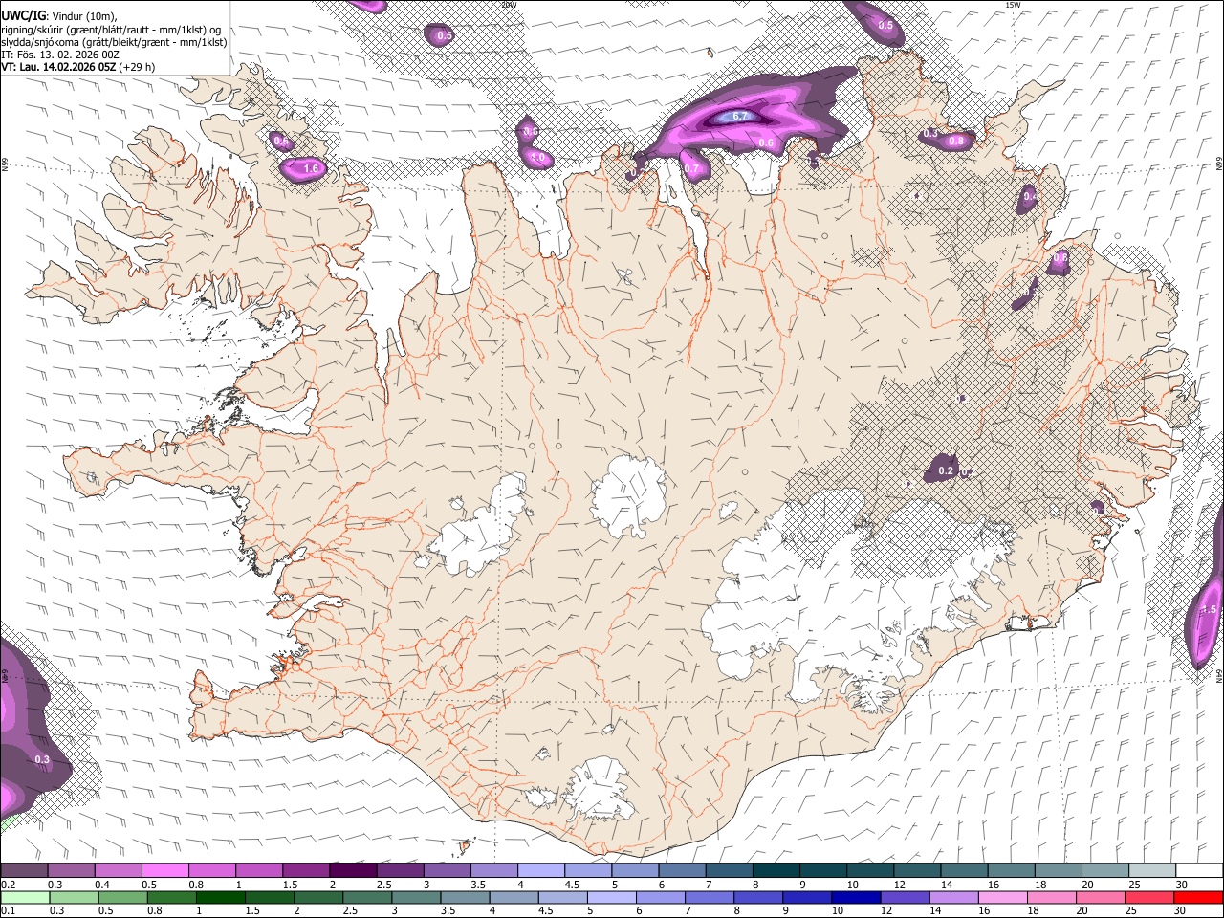Click the 3.5 label on the upper scale
This screenshot has height=918, width=1224.
[x=477, y=885]
